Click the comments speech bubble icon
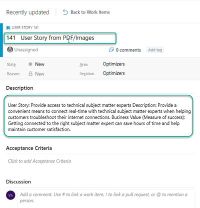200x208 pixels. [111, 50]
